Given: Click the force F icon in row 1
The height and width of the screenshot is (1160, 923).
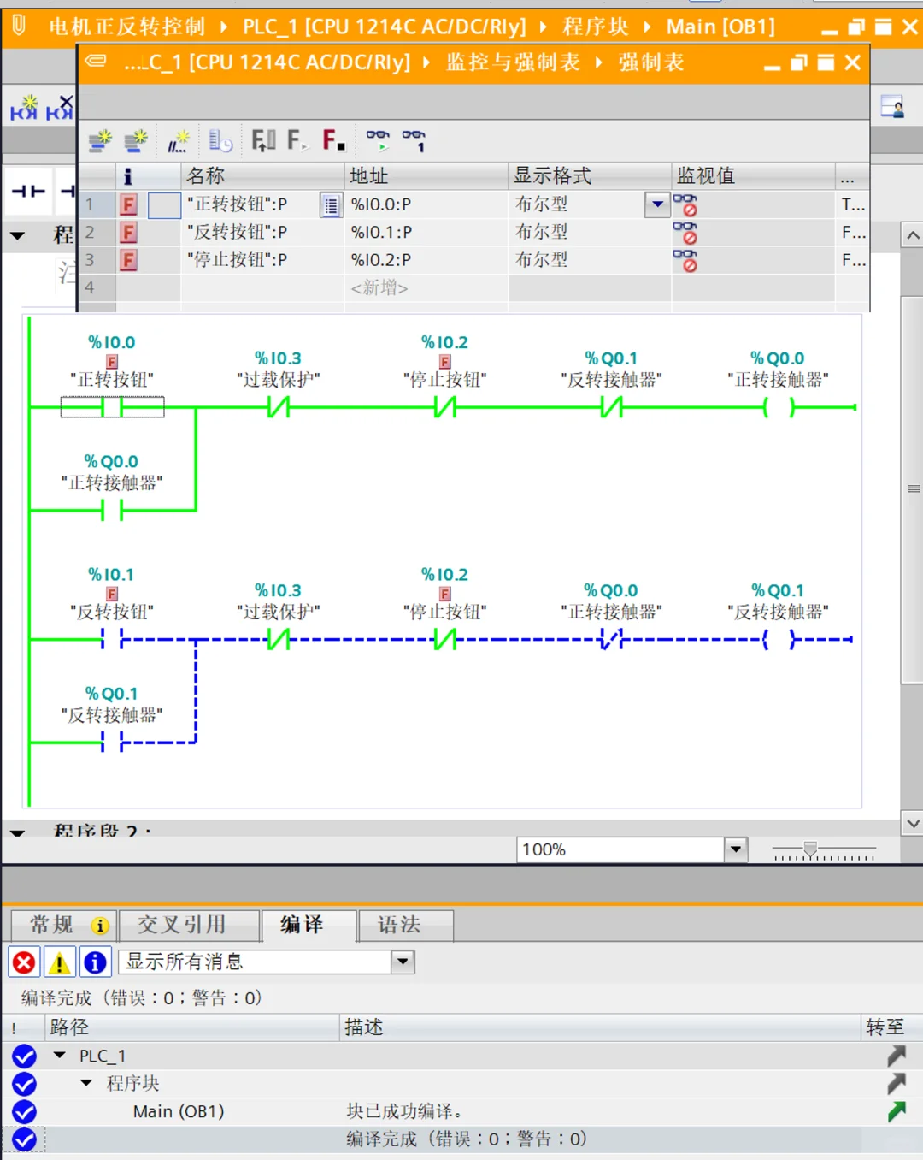Looking at the screenshot, I should point(128,204).
